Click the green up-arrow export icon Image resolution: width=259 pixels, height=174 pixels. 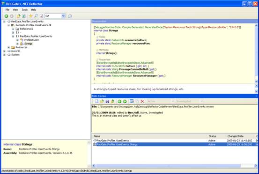click(113, 101)
